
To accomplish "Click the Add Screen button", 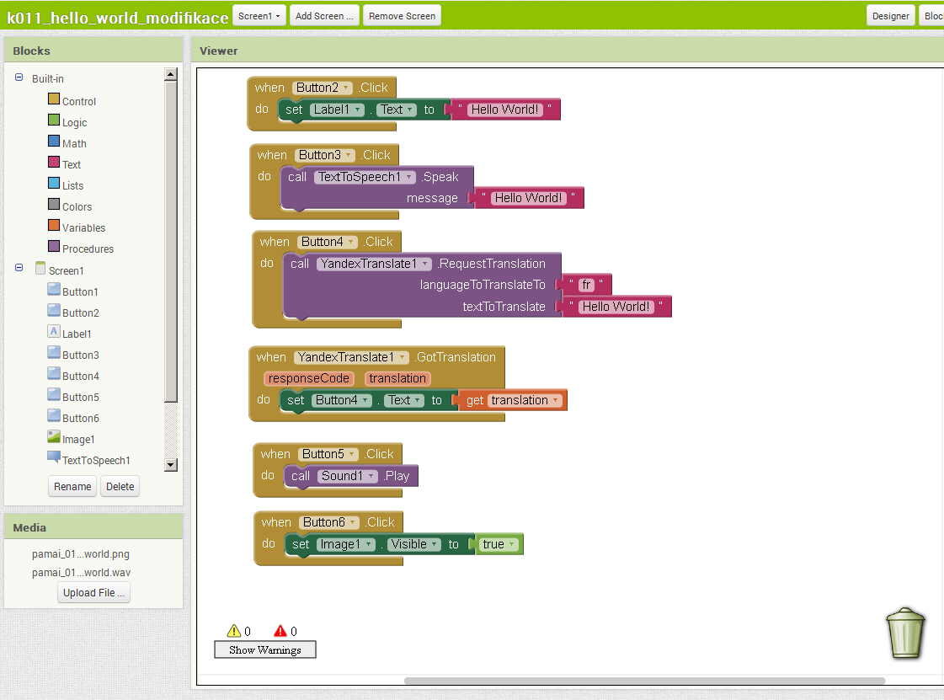I will coord(324,16).
